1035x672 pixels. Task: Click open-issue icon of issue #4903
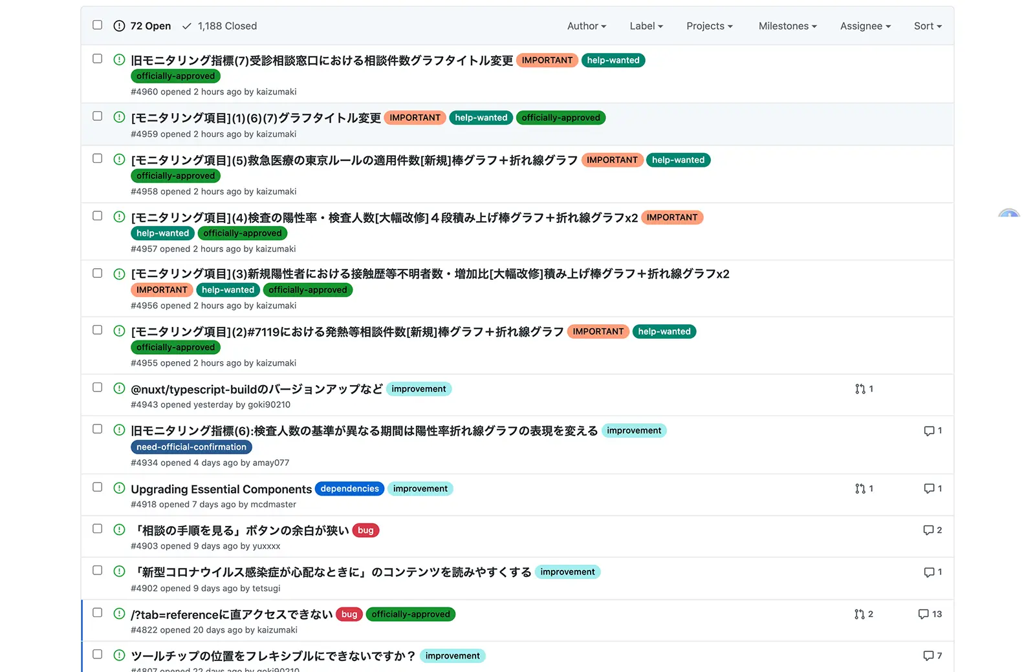[x=119, y=529]
